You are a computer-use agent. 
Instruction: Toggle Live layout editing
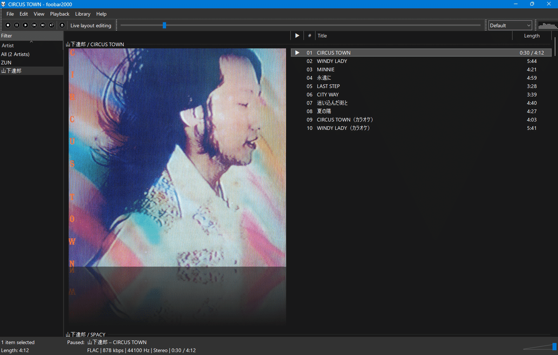click(x=91, y=26)
